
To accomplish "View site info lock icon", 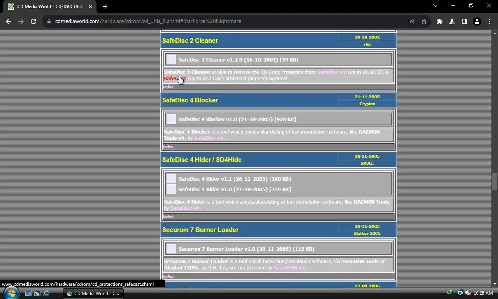I will (49, 21).
